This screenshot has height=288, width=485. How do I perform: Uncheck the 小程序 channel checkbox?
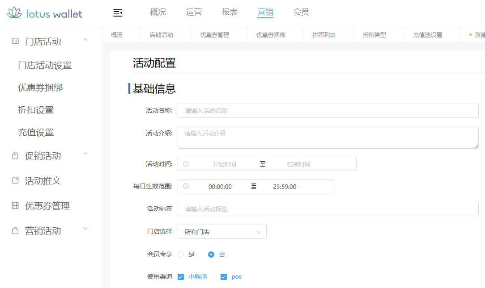click(180, 276)
